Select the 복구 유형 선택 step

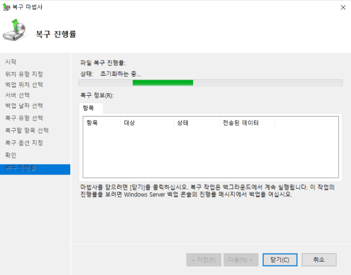(24, 118)
